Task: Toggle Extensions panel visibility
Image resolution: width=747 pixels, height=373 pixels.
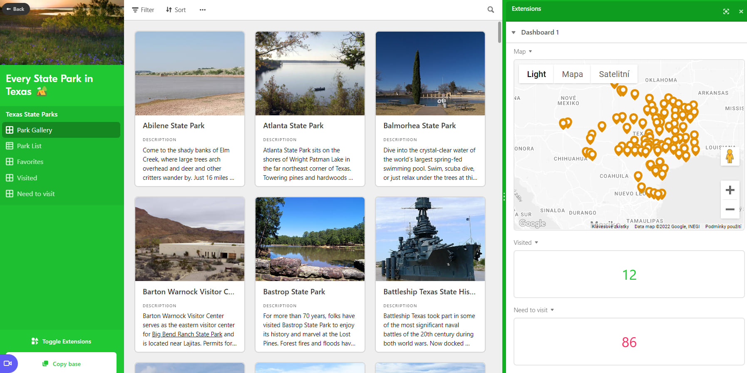Action: (x=62, y=341)
